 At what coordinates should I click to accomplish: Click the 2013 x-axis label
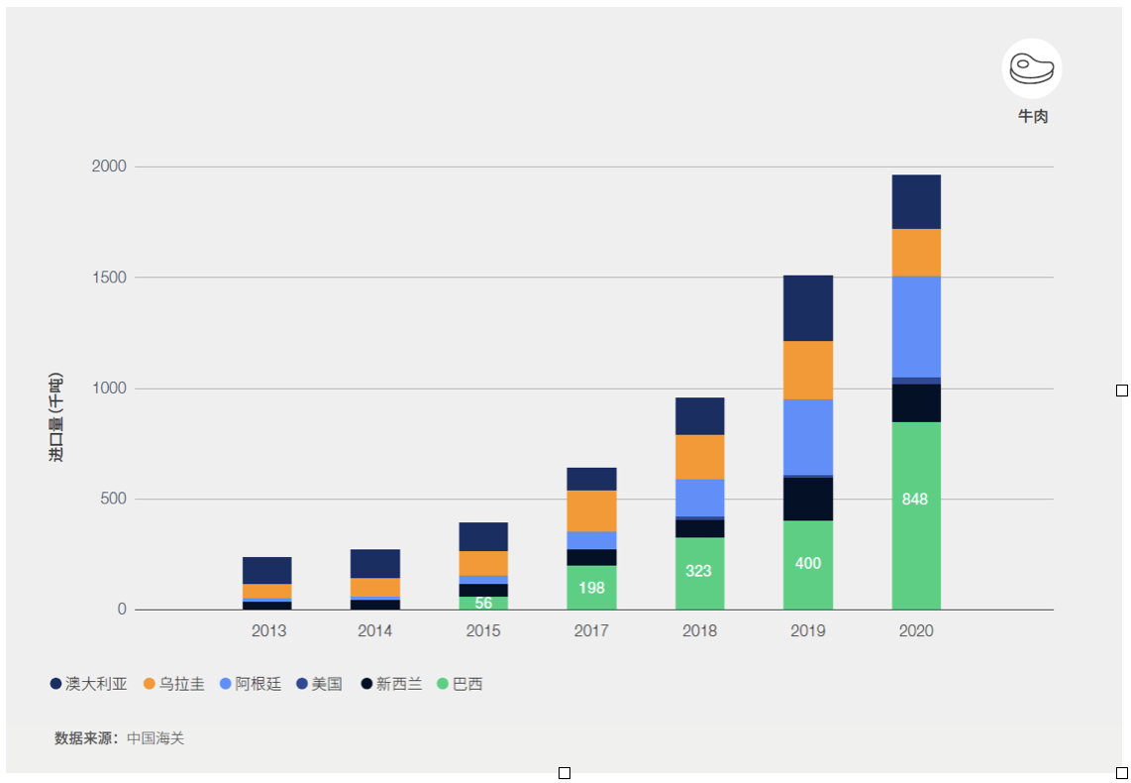click(268, 630)
